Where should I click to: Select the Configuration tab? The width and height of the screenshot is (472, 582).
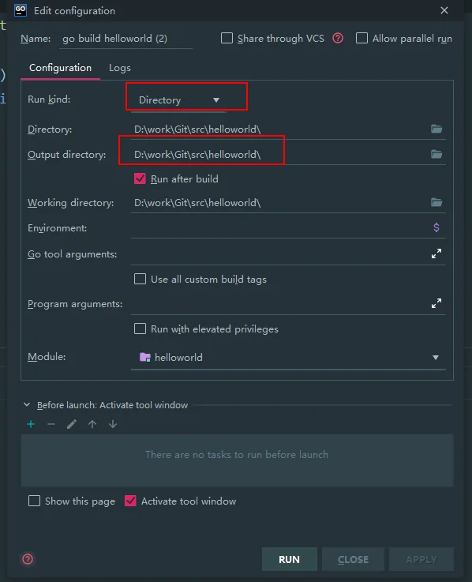[60, 68]
